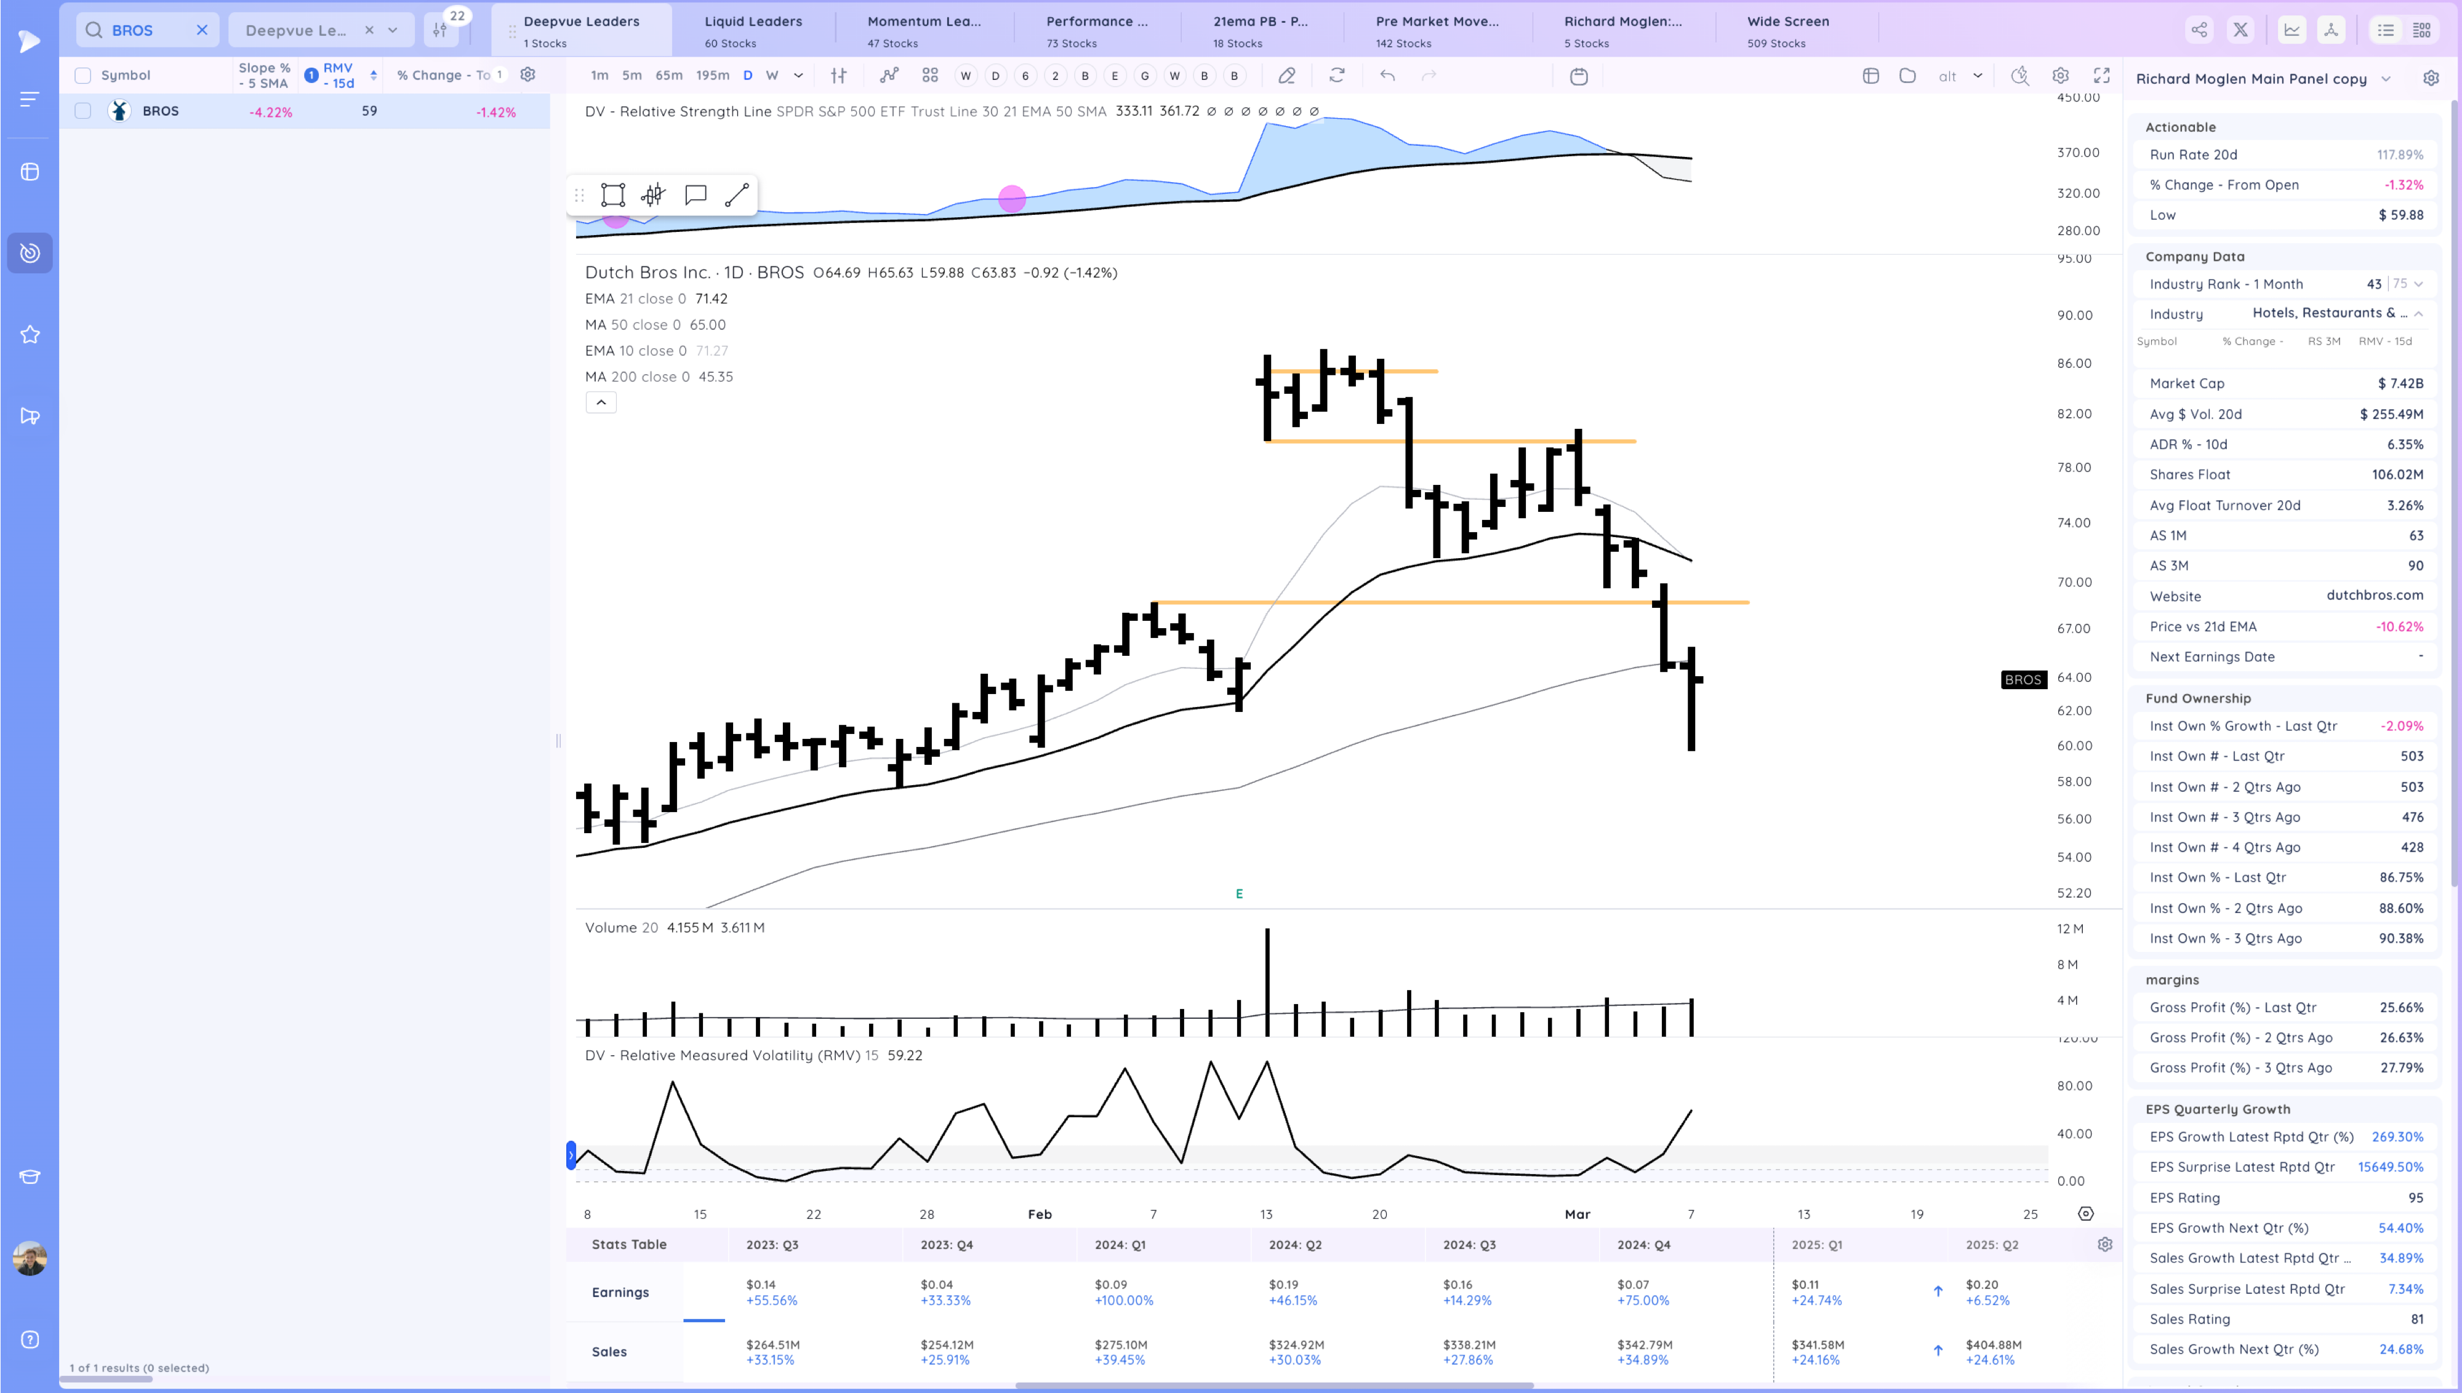The height and width of the screenshot is (1393, 2462).
Task: Select the 65m timeframe
Action: (x=669, y=74)
